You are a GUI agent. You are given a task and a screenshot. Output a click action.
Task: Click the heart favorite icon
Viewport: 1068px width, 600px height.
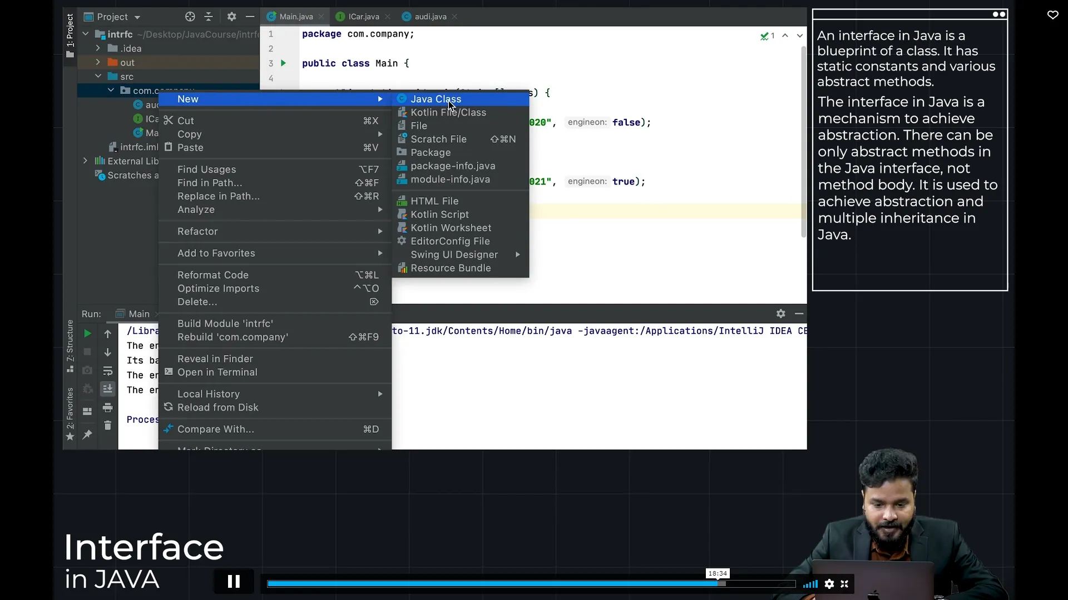(x=1053, y=15)
